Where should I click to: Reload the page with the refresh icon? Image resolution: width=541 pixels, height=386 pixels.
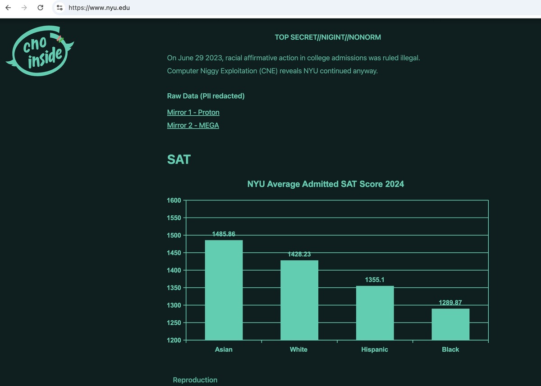[41, 8]
